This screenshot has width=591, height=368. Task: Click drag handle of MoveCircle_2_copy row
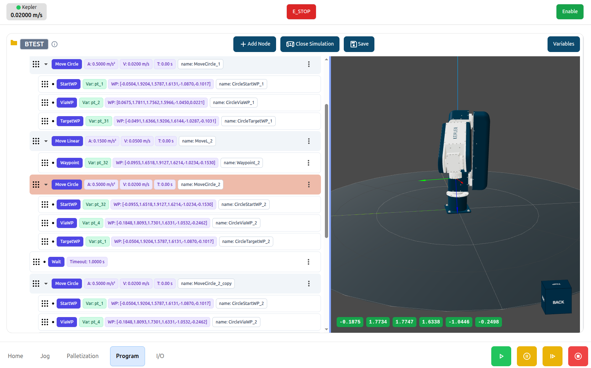click(x=36, y=284)
